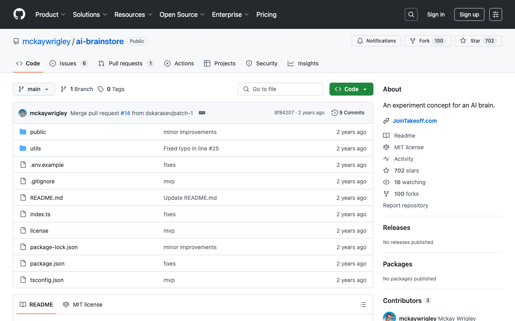Switch to the Pull requests tab

tap(126, 63)
